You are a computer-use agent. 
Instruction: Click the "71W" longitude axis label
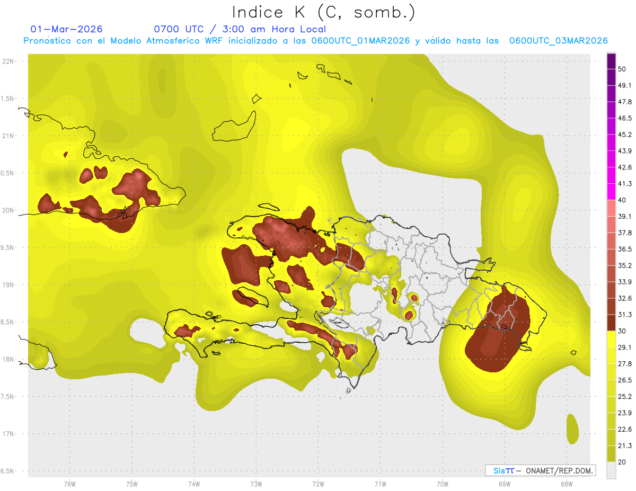tap(380, 484)
